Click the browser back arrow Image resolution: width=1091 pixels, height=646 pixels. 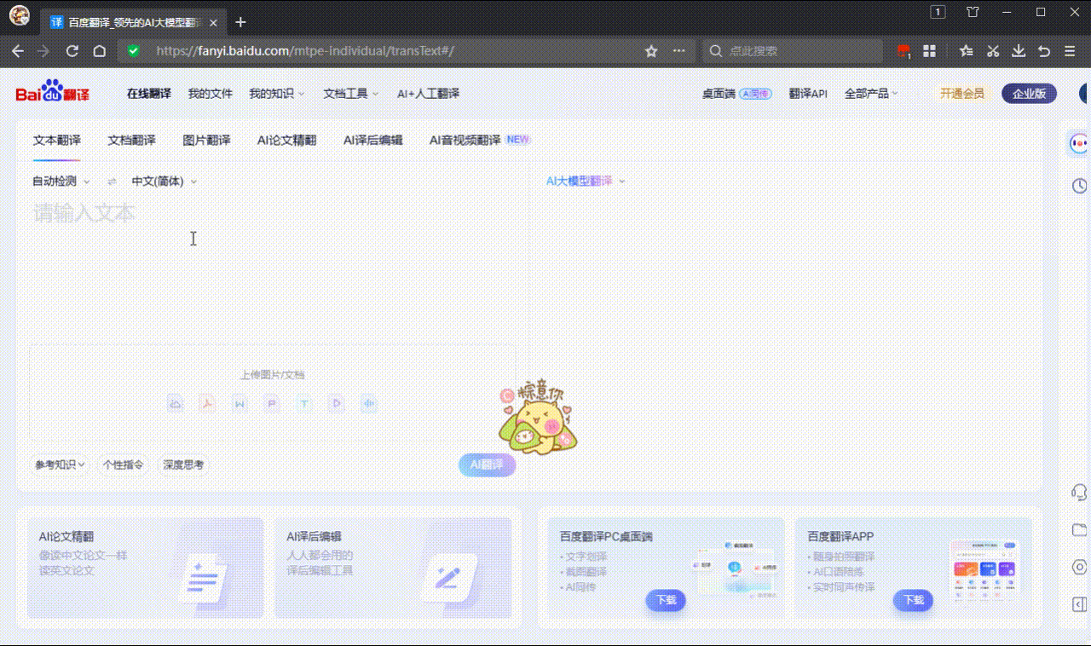18,51
